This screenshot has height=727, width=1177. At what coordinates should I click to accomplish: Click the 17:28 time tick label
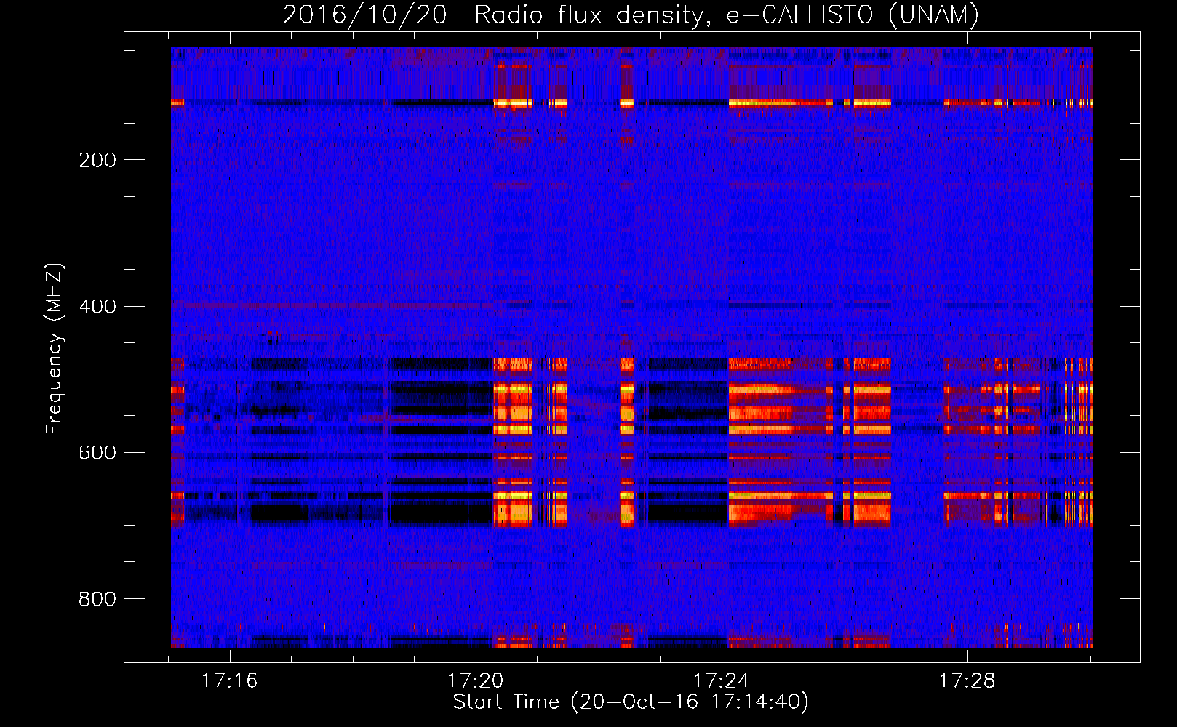click(x=967, y=681)
